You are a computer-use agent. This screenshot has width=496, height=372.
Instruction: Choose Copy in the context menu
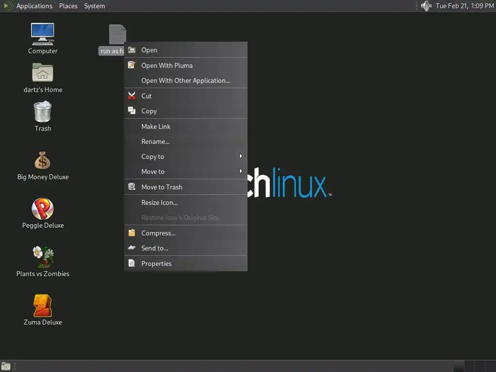pos(186,111)
